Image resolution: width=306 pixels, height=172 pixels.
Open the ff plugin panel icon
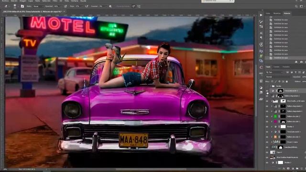point(261,56)
